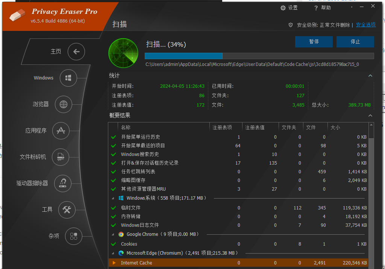Screen dimensions: 385x269
Task: Toggle the checkmark next to Cookies
Action: click(113, 244)
